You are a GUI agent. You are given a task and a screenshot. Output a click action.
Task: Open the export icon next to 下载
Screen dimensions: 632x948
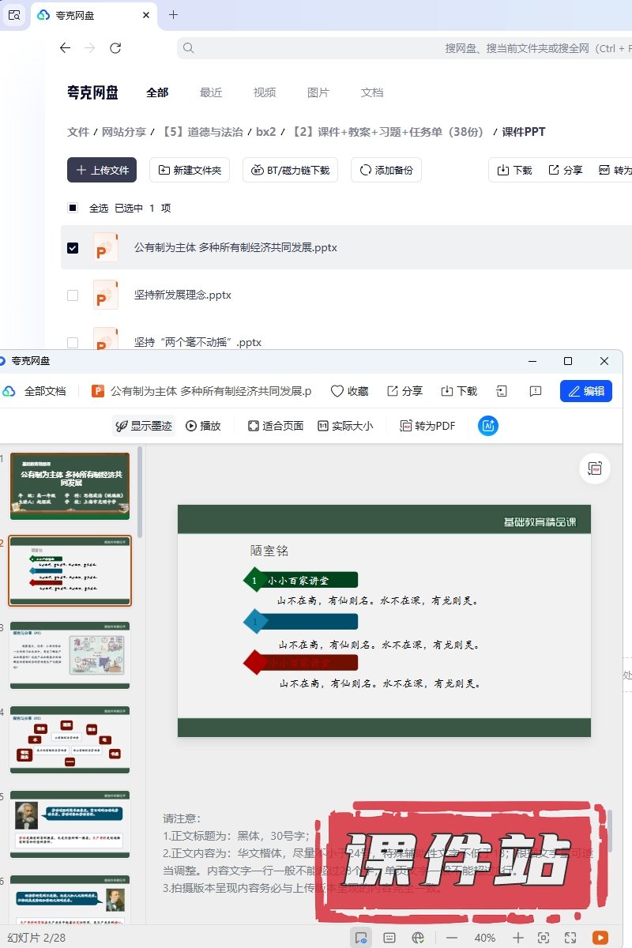(501, 391)
